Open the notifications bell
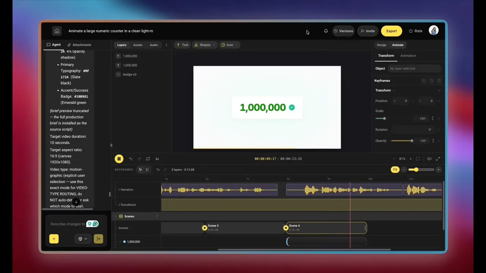The image size is (486, 273). [x=326, y=31]
